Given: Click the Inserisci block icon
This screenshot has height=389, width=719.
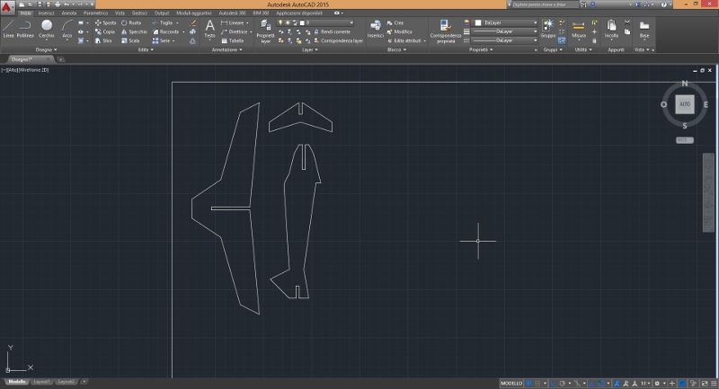Looking at the screenshot, I should pyautogui.click(x=375, y=27).
